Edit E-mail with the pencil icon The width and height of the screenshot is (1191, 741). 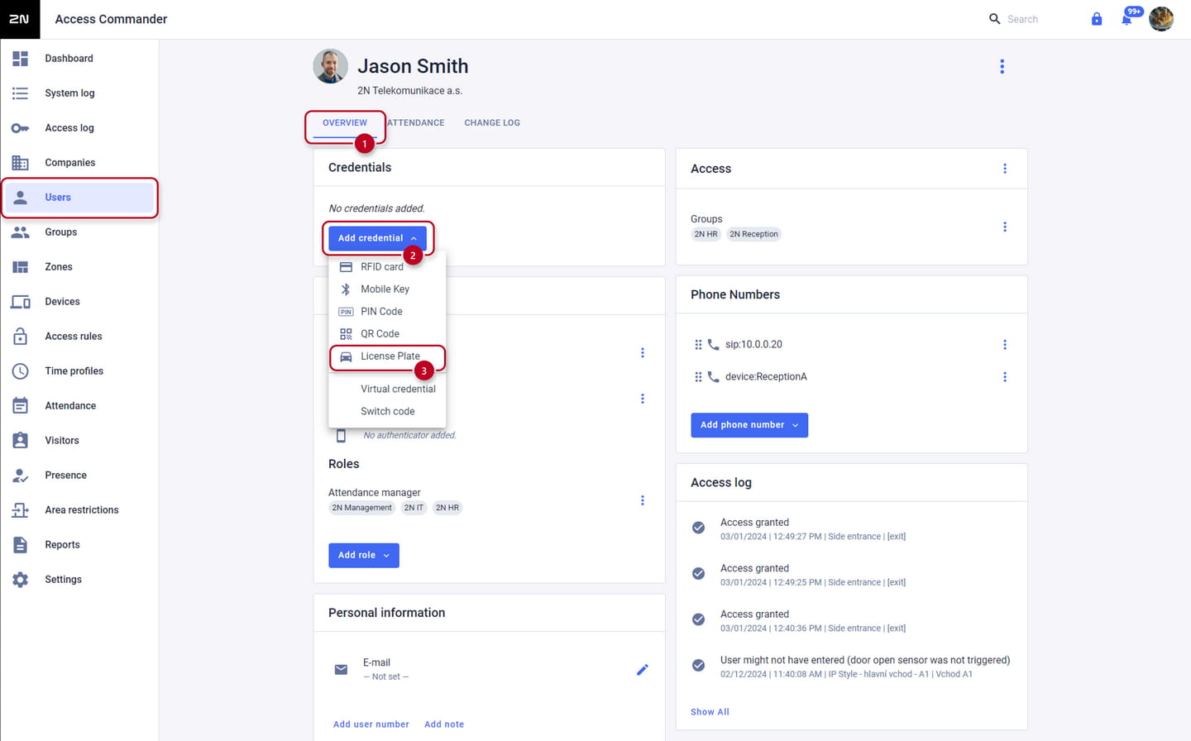tap(643, 670)
